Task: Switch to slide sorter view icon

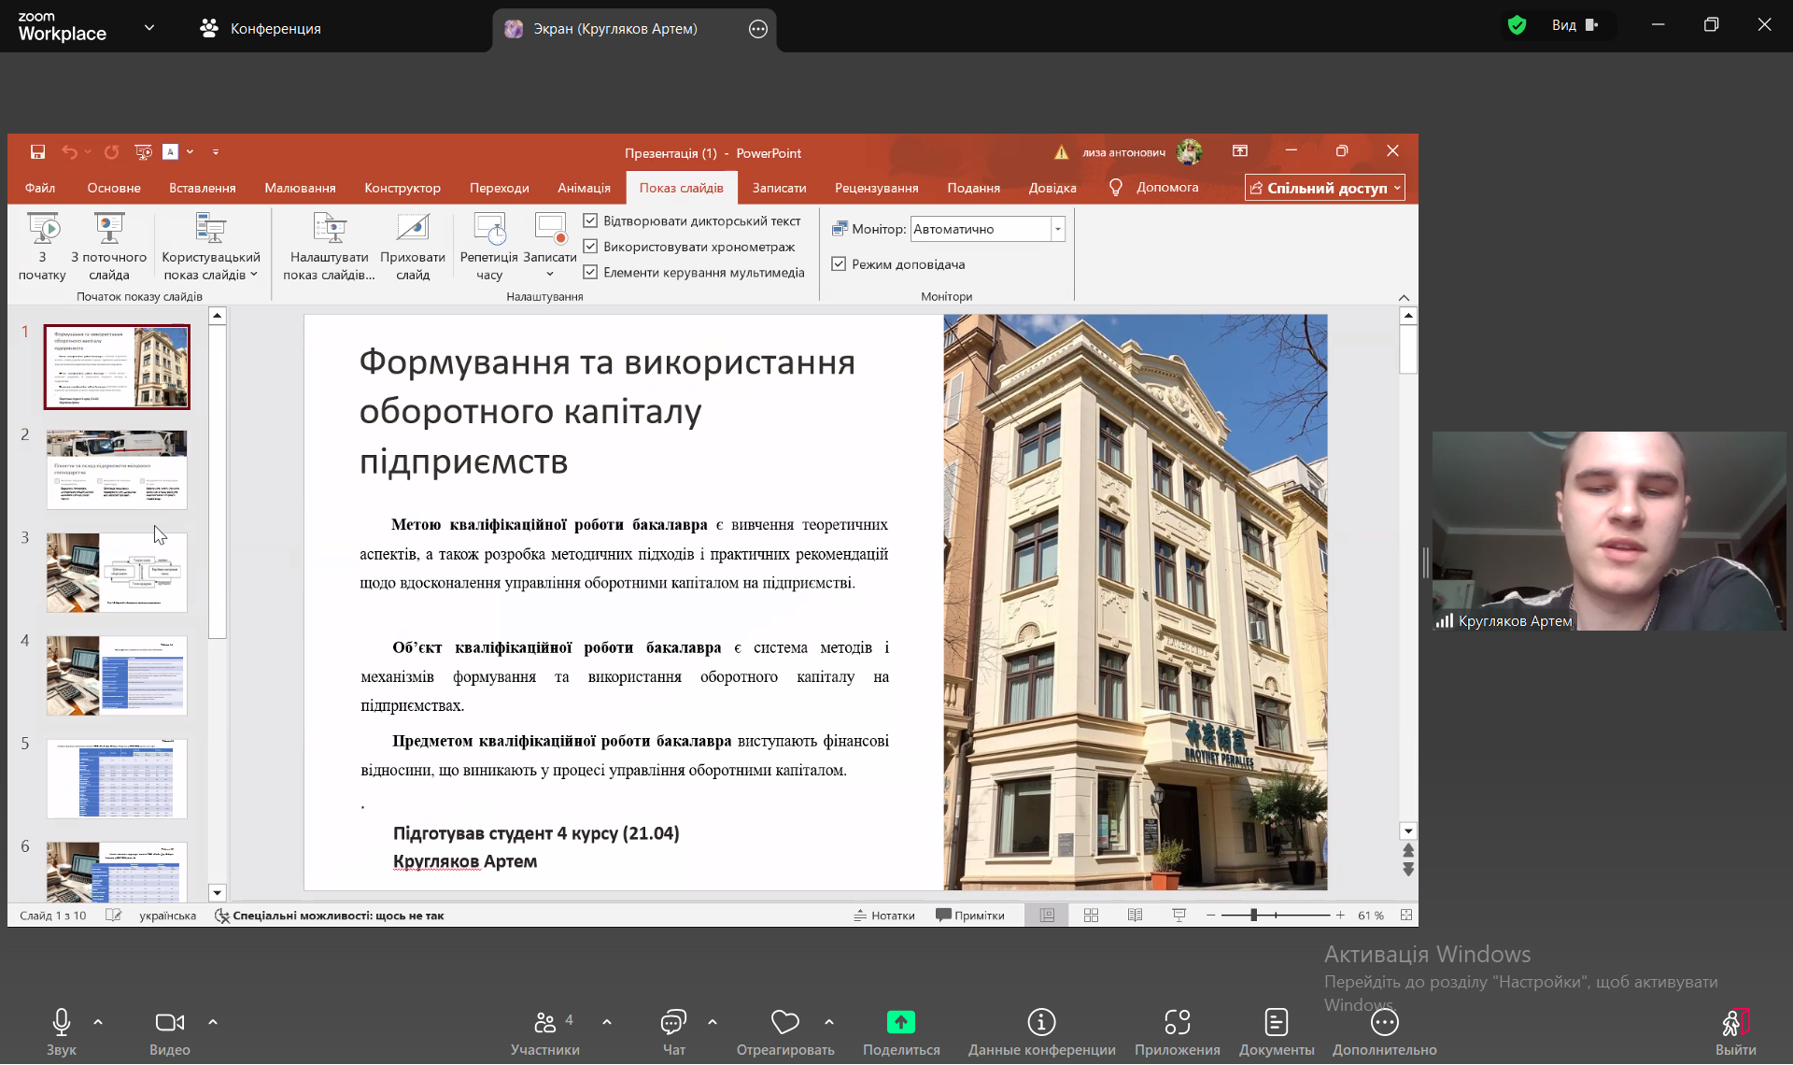Action: click(x=1091, y=916)
